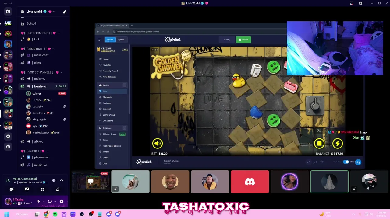Open the TNT server icon

[8, 33]
